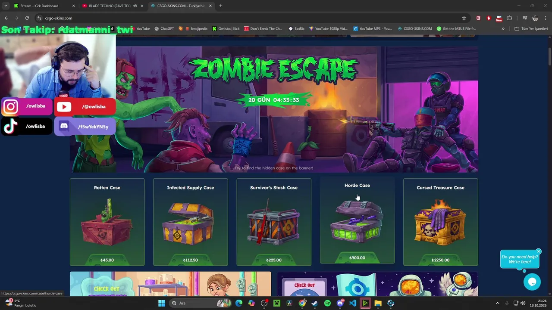The image size is (552, 310).
Task: Open the clock showing 21:26
Action: [539, 303]
